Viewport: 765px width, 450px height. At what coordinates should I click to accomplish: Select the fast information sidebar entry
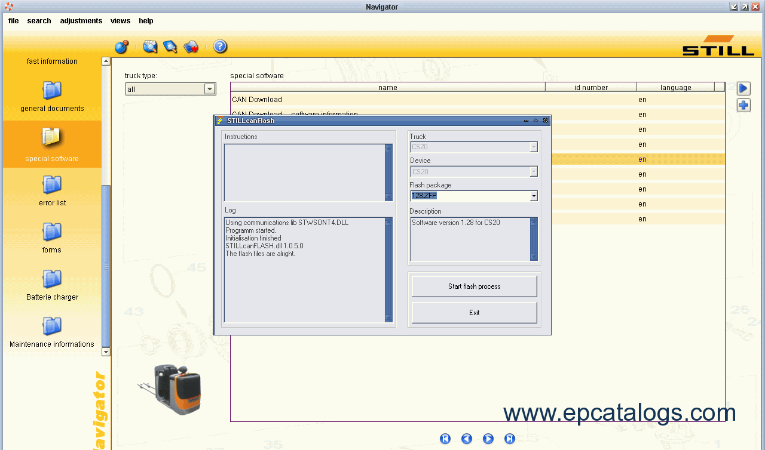point(52,61)
